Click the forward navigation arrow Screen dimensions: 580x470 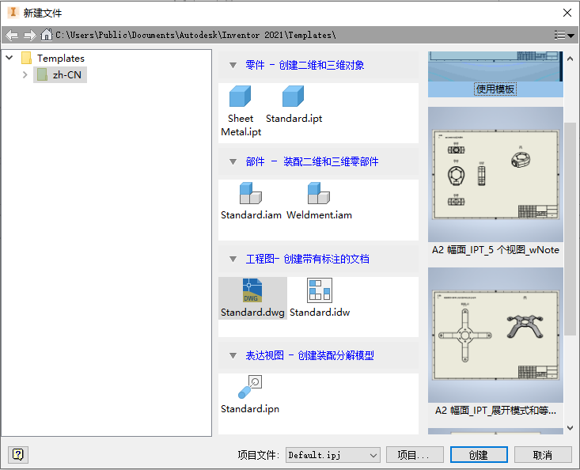click(29, 35)
